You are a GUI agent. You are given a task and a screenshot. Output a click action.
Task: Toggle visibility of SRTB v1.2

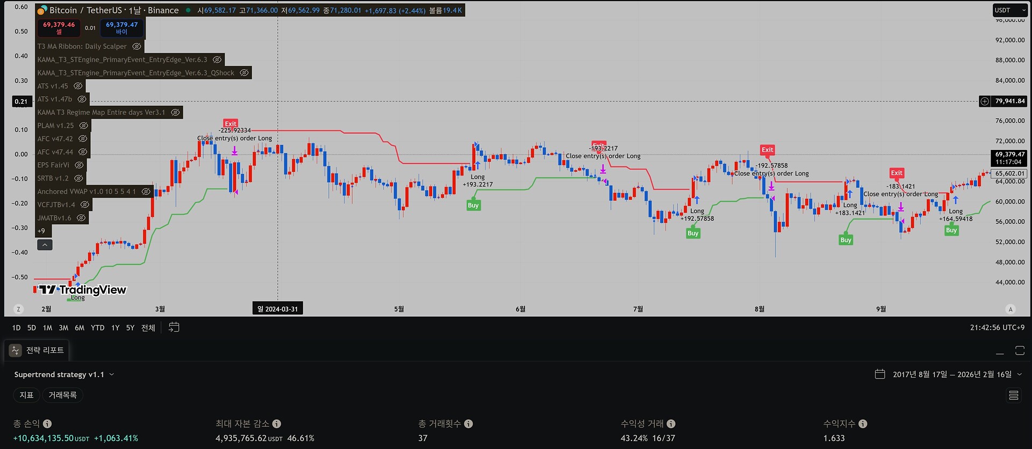(78, 178)
